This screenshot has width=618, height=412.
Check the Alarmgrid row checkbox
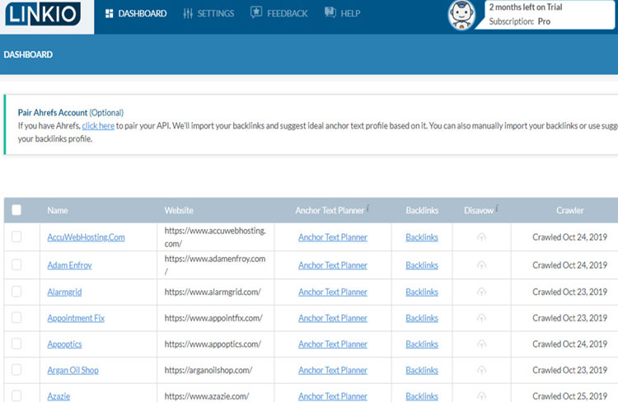tap(16, 292)
